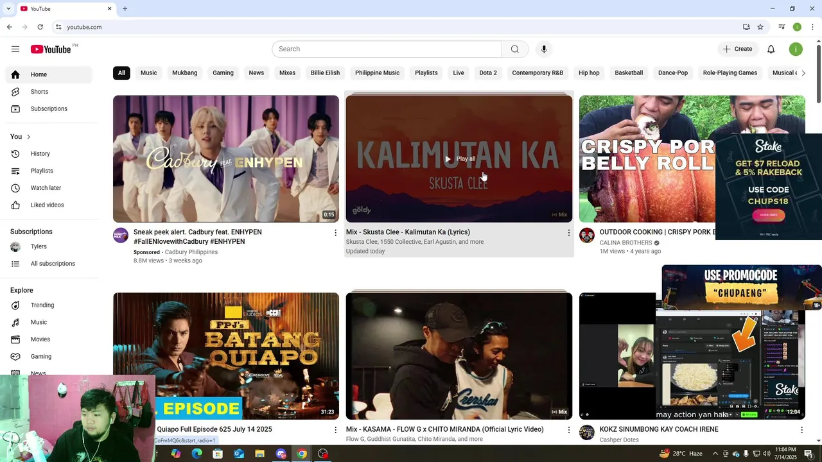The height and width of the screenshot is (462, 822).
Task: Open the Cadbury Philippines channel avatar
Action: tap(121, 235)
